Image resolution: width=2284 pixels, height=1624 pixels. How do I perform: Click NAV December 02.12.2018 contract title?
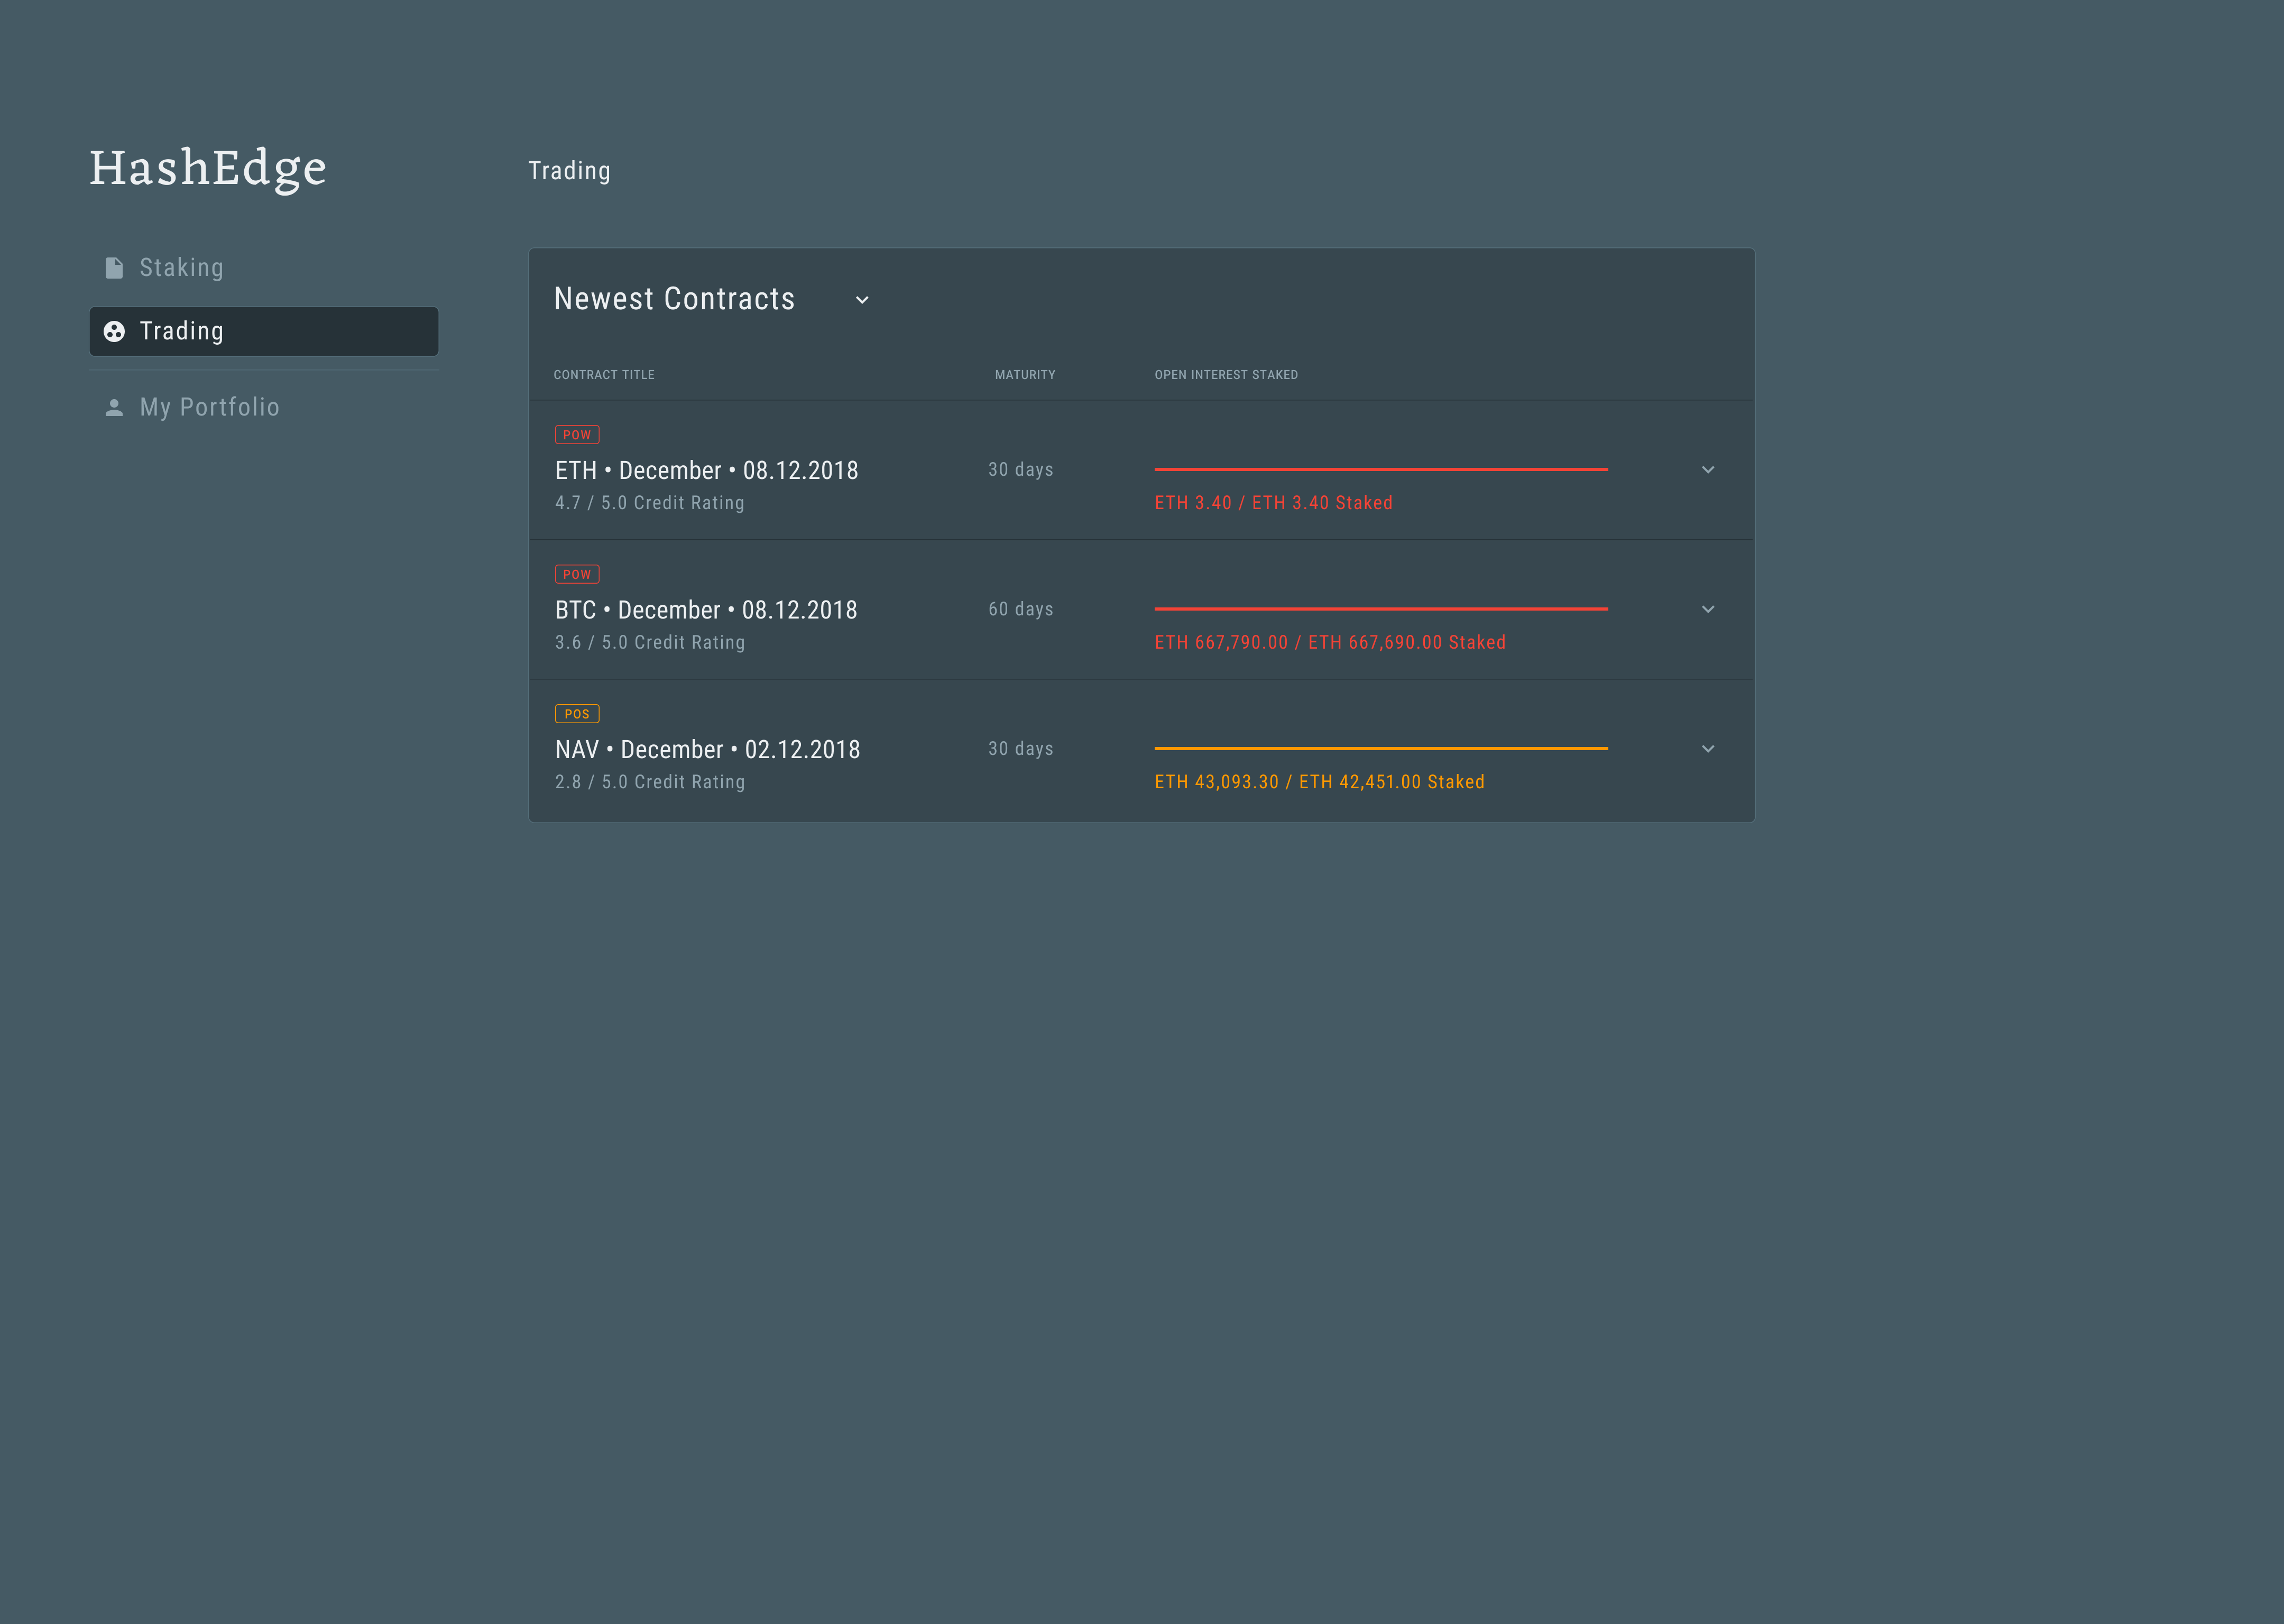pyautogui.click(x=708, y=750)
